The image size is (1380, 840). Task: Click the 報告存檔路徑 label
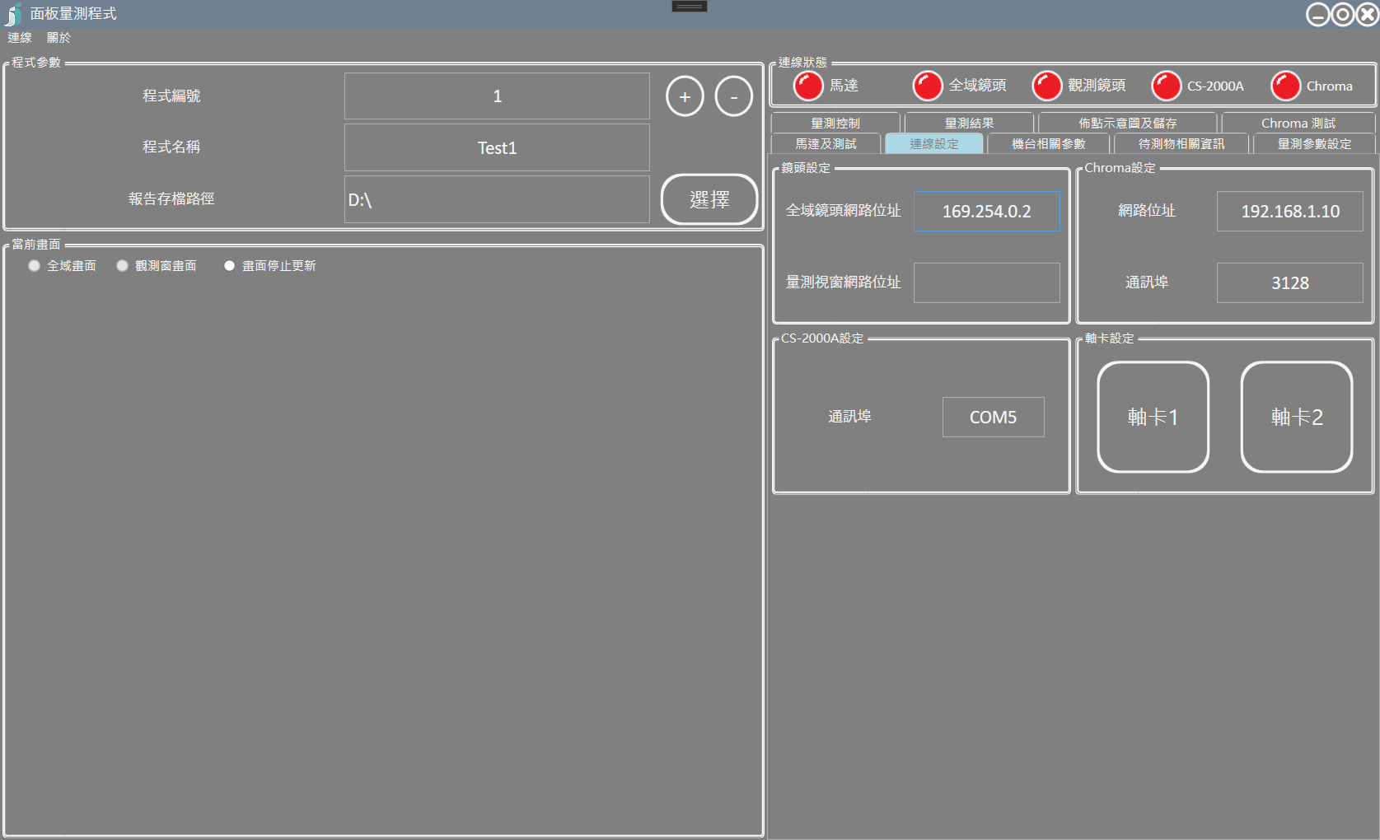coord(171,199)
